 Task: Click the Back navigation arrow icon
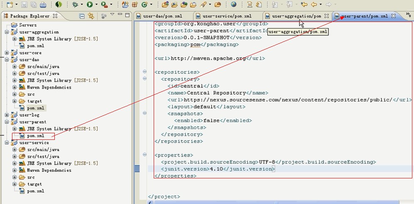point(314,5)
